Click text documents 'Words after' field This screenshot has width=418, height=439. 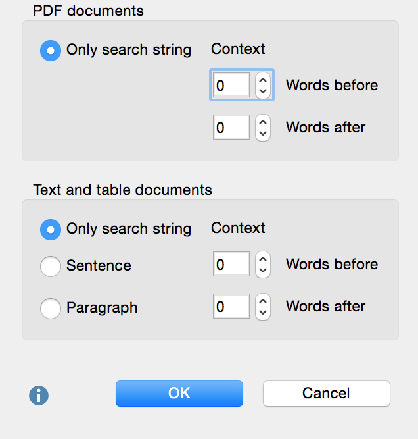231,307
